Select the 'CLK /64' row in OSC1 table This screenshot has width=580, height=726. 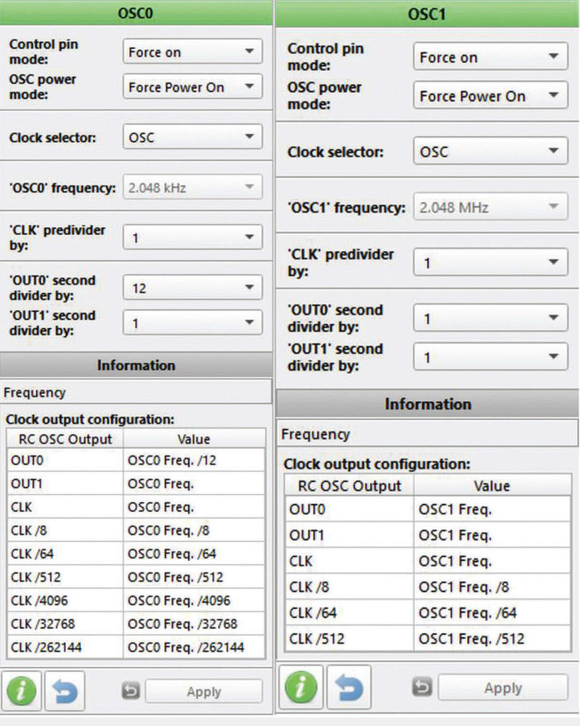coord(428,612)
